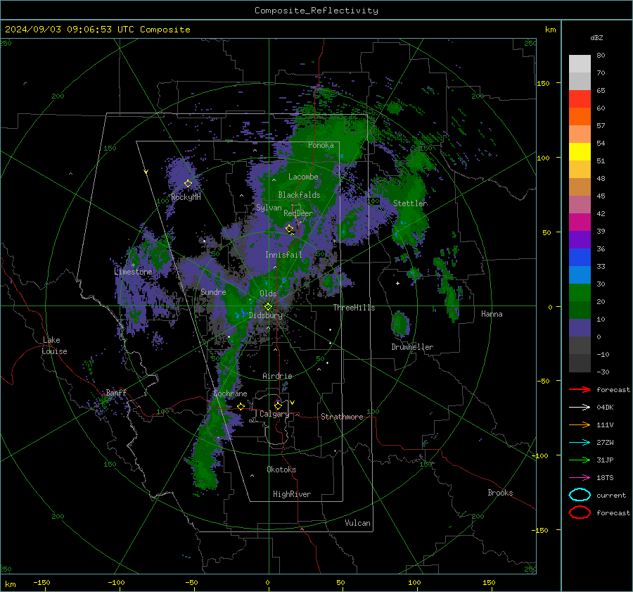Click the yellow radar-center diamond near Didsbury

pyautogui.click(x=268, y=307)
